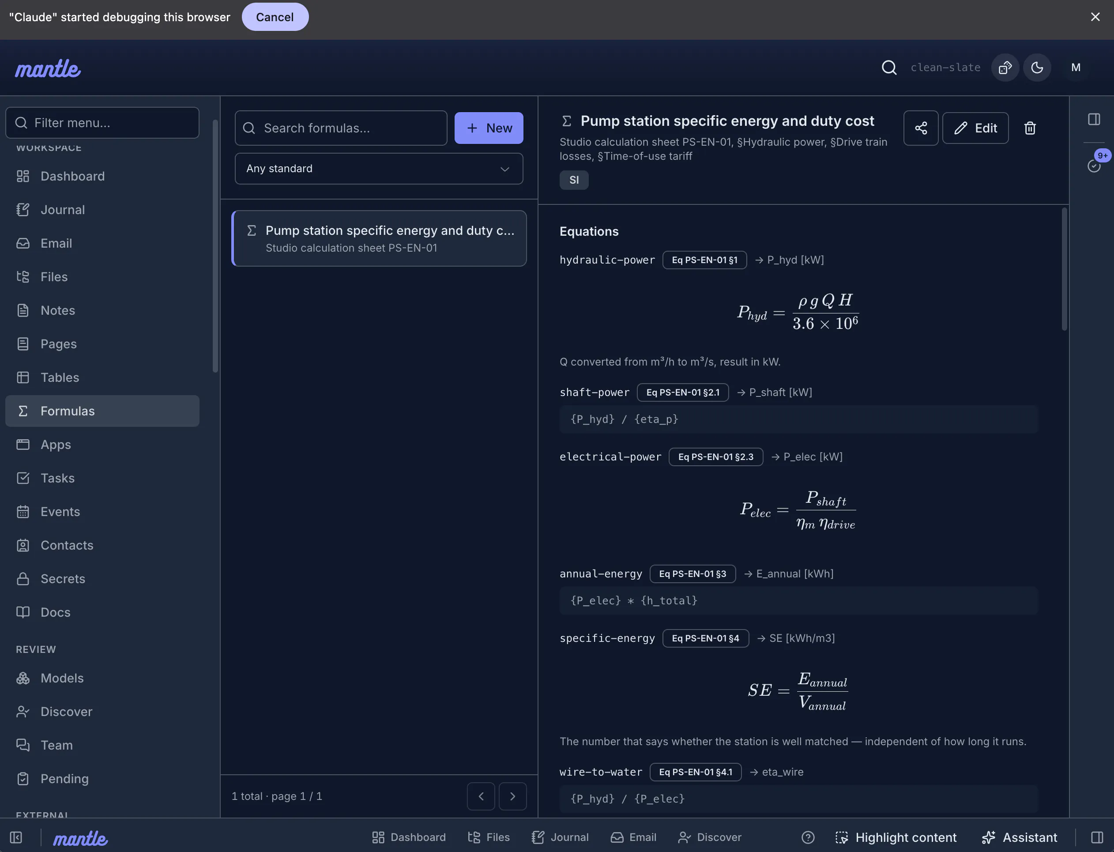This screenshot has width=1114, height=852.
Task: Open Docs in the sidebar
Action: tap(102, 612)
